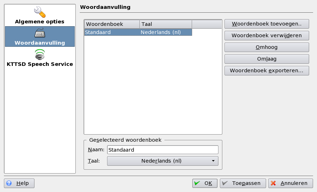Move dictionary up with Omhoog
This screenshot has height=192, width=317.
click(266, 47)
